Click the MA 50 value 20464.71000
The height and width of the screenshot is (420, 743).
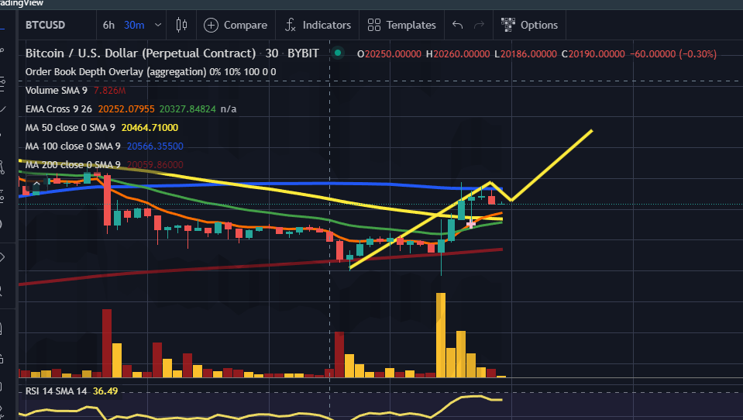click(150, 128)
